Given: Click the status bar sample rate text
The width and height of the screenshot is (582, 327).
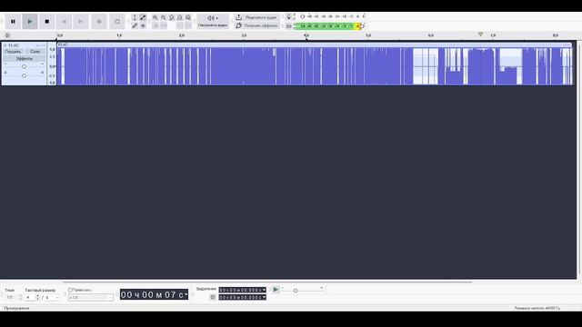Looking at the screenshot, I should pyautogui.click(x=537, y=308).
